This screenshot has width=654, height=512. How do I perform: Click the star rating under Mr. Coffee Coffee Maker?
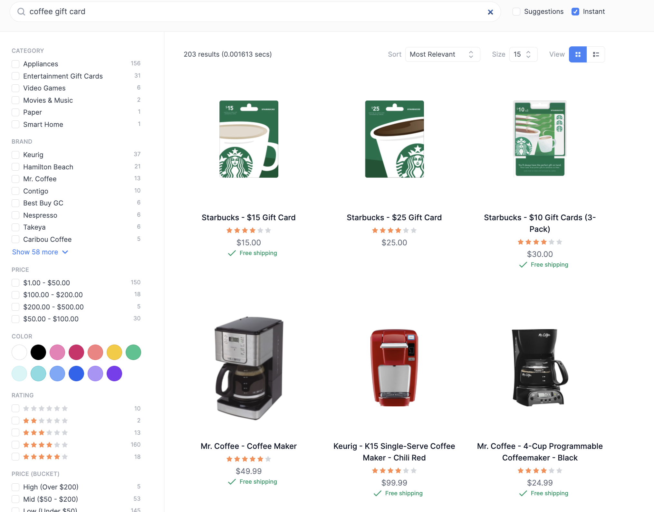pos(249,459)
